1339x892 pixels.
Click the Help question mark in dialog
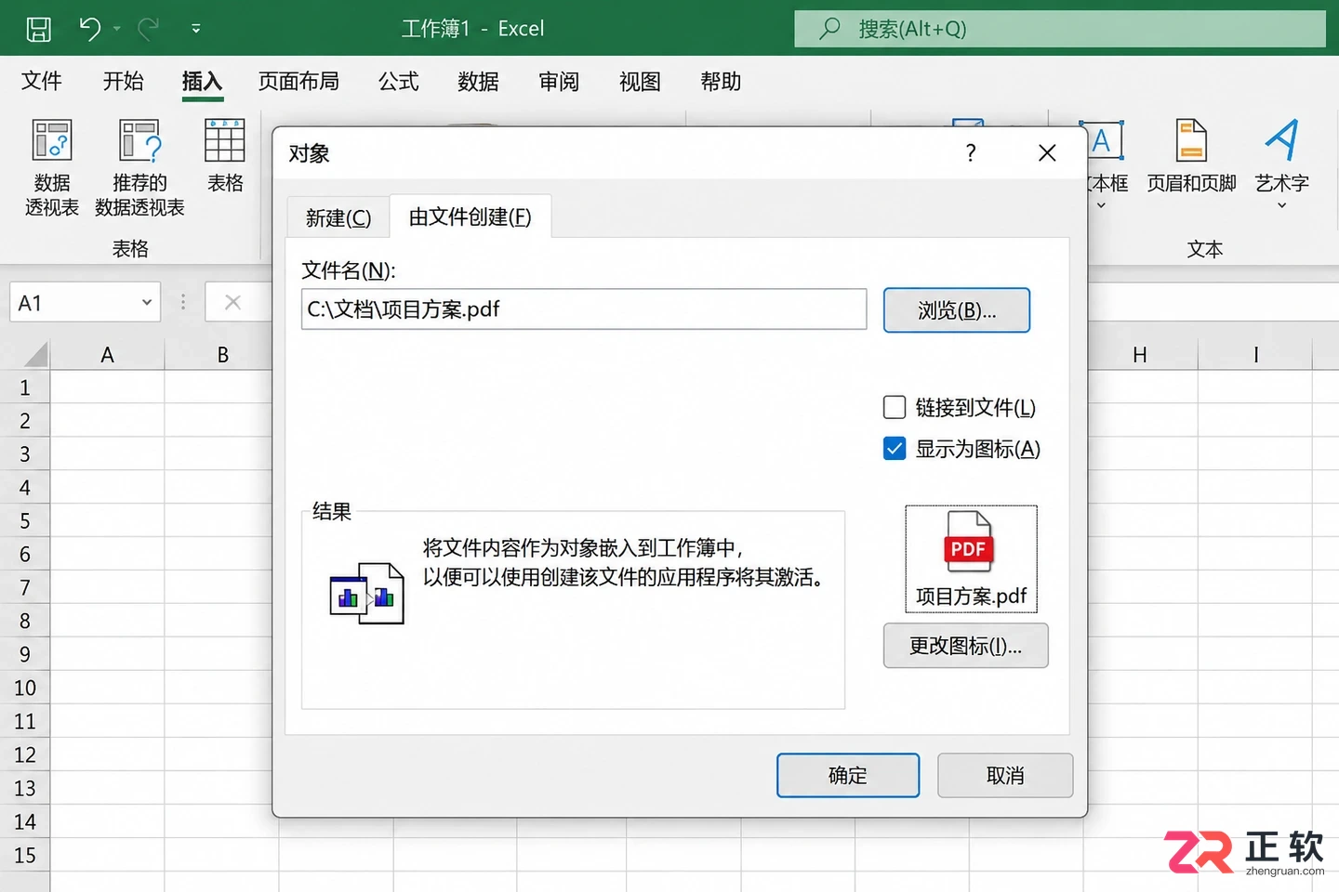click(x=971, y=153)
